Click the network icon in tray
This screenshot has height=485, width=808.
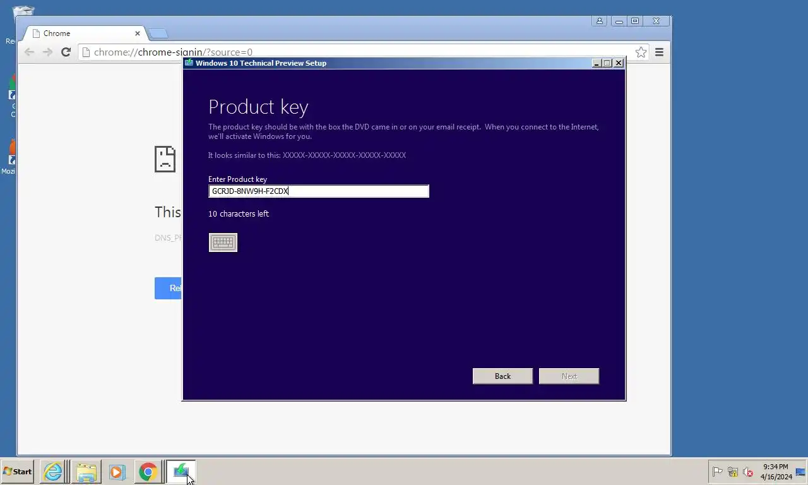733,472
